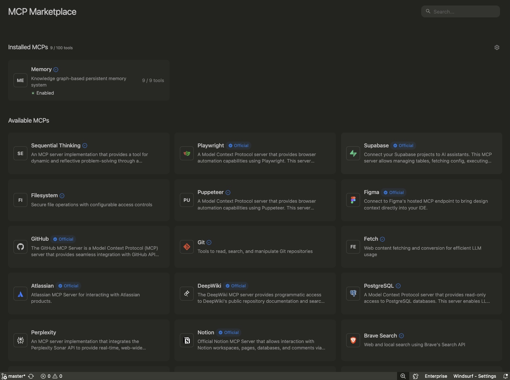Click the Perplexity logo icon
Viewport: 510px width, 380px height.
[20, 340]
